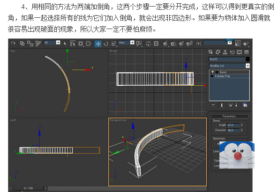The width and height of the screenshot is (278, 192).
Task: Click the Angle spinner arrows
Action: coord(242,125)
